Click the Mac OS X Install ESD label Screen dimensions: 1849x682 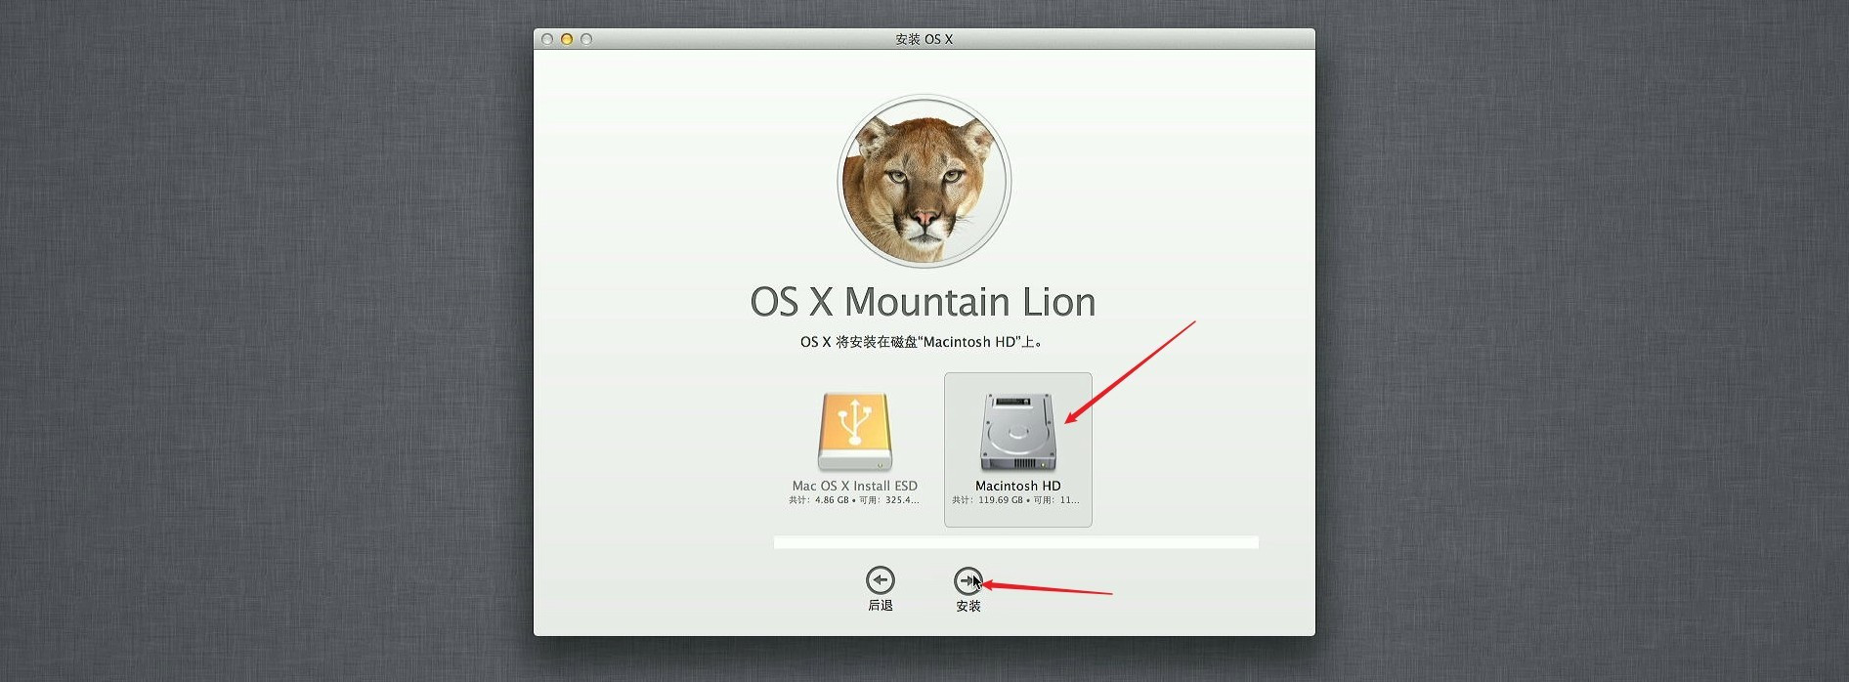coord(855,486)
